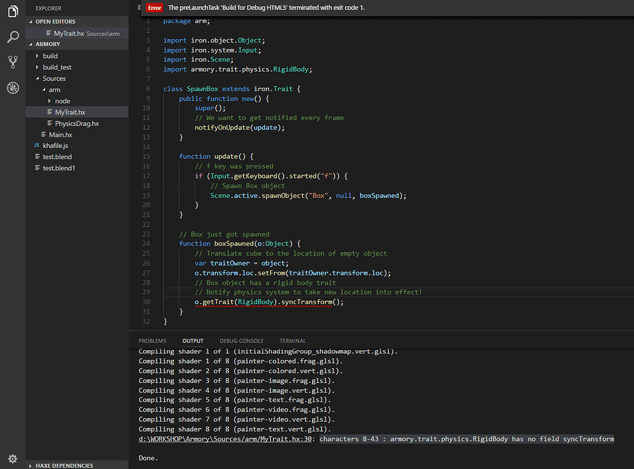Select test.blend file in the explorer
The height and width of the screenshot is (469, 634).
57,157
